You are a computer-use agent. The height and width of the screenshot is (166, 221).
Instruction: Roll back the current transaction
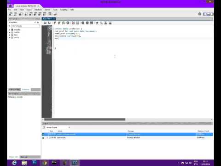tap(87, 23)
